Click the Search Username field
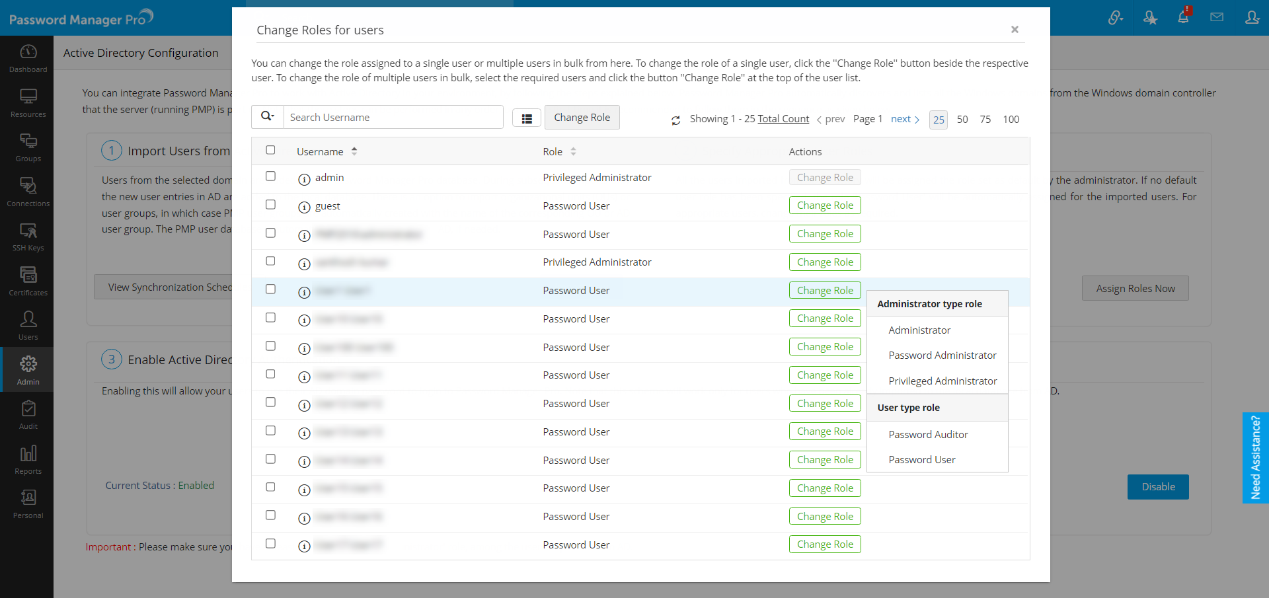 tap(393, 118)
